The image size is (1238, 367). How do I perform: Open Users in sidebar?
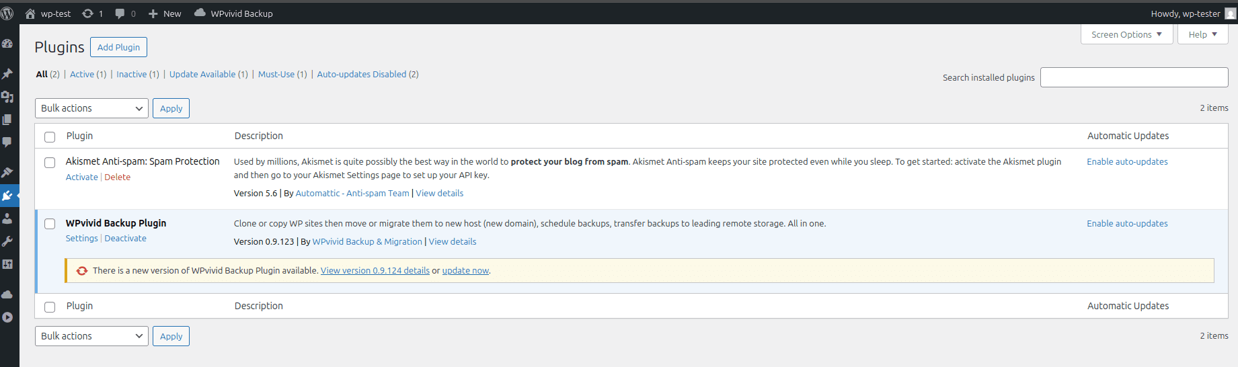pos(7,218)
